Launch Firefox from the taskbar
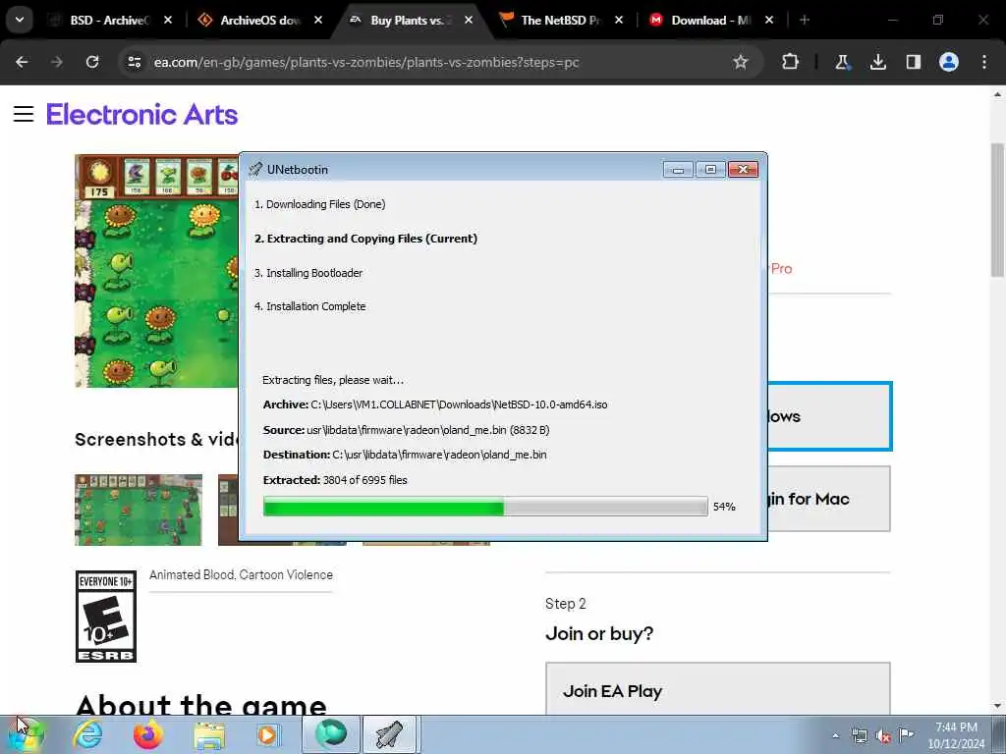Screen dimensions: 1006x754 tap(147, 734)
